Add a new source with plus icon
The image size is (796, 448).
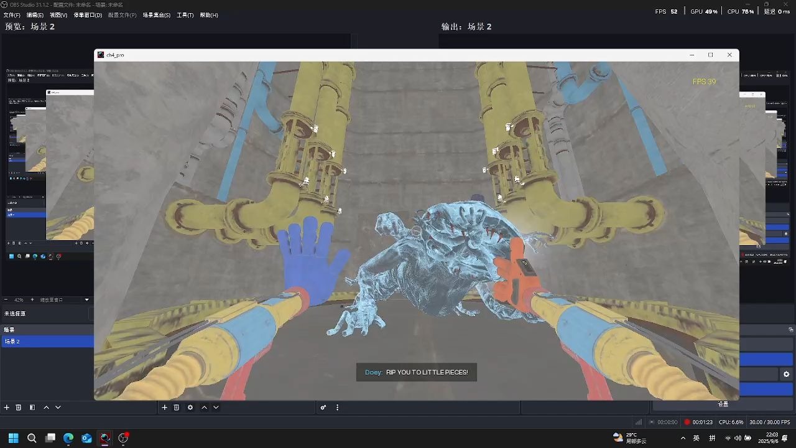165,408
